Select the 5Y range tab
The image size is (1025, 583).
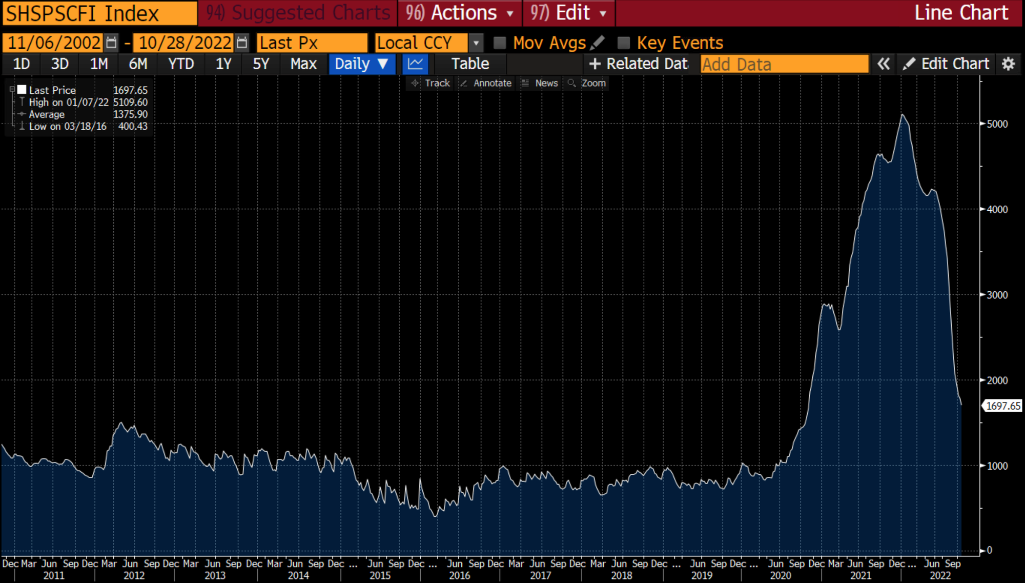261,64
